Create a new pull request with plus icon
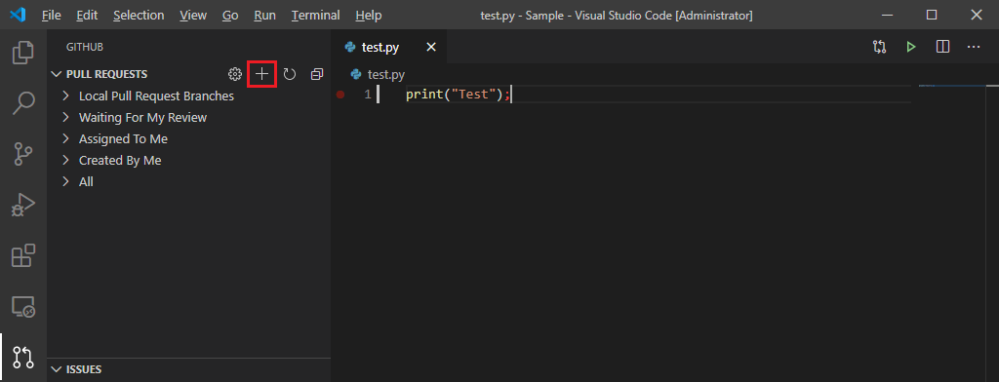Screen dimensions: 999x382 (x=261, y=74)
